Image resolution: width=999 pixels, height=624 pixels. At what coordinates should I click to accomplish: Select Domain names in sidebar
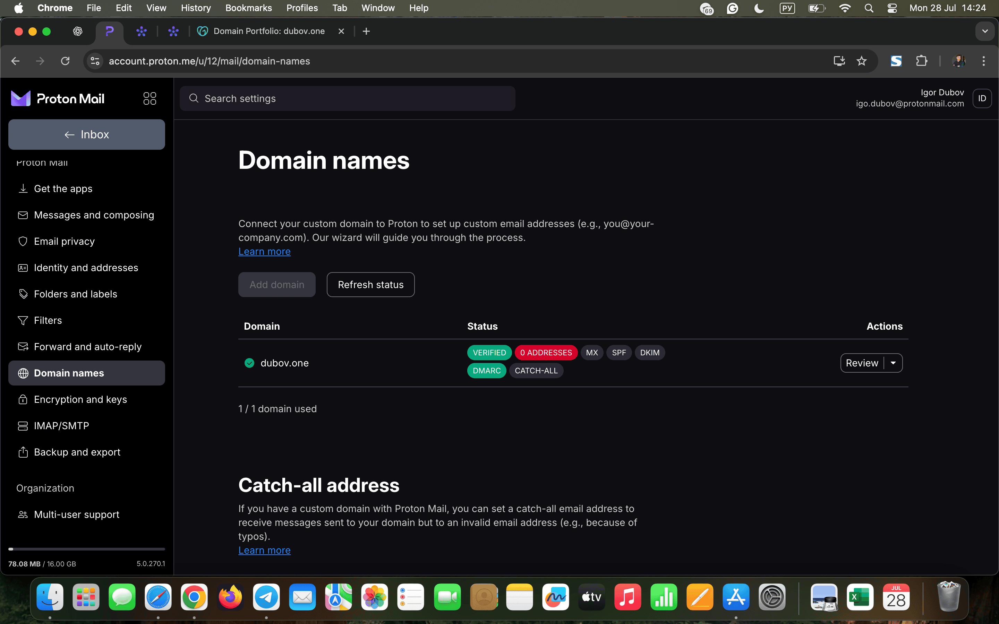click(x=87, y=373)
